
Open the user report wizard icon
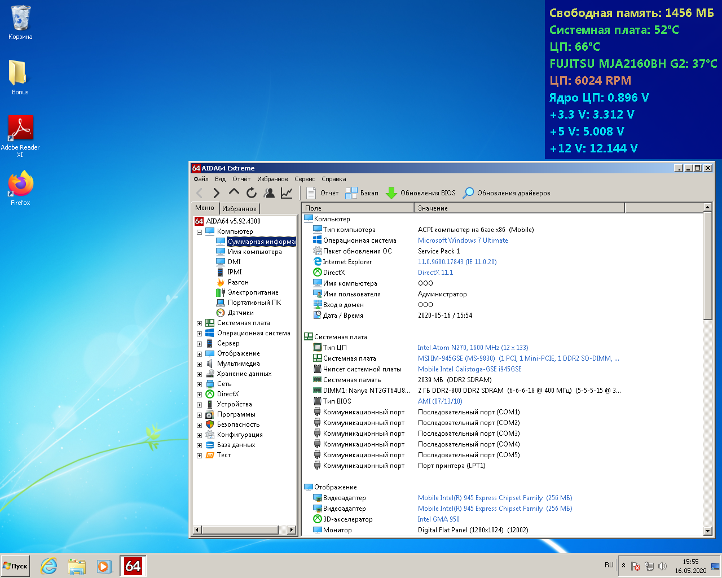269,193
